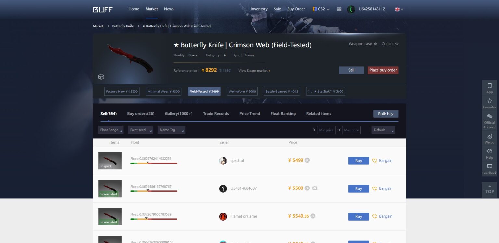Expand the Float Range filter dropdown
Image resolution: width=499 pixels, height=243 pixels.
111,130
